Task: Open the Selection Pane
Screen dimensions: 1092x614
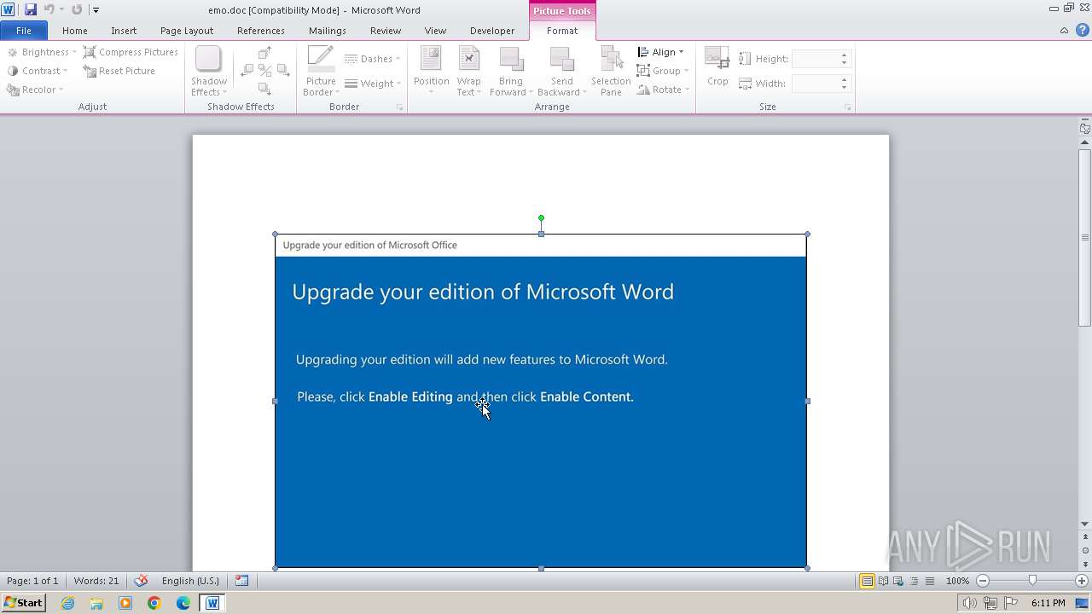Action: click(x=611, y=72)
